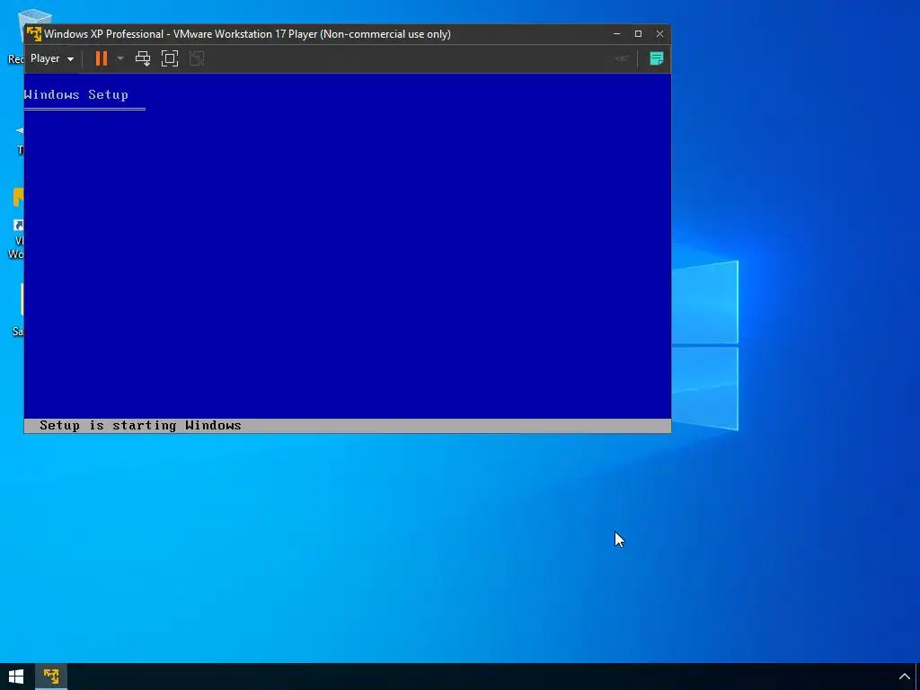Click the VMware logo in title bar
This screenshot has width=920, height=690.
pos(34,34)
